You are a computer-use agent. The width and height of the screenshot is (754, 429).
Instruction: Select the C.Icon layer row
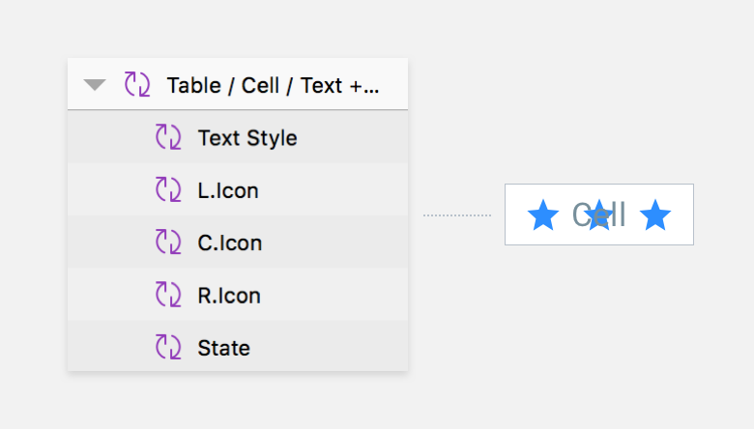(x=238, y=242)
